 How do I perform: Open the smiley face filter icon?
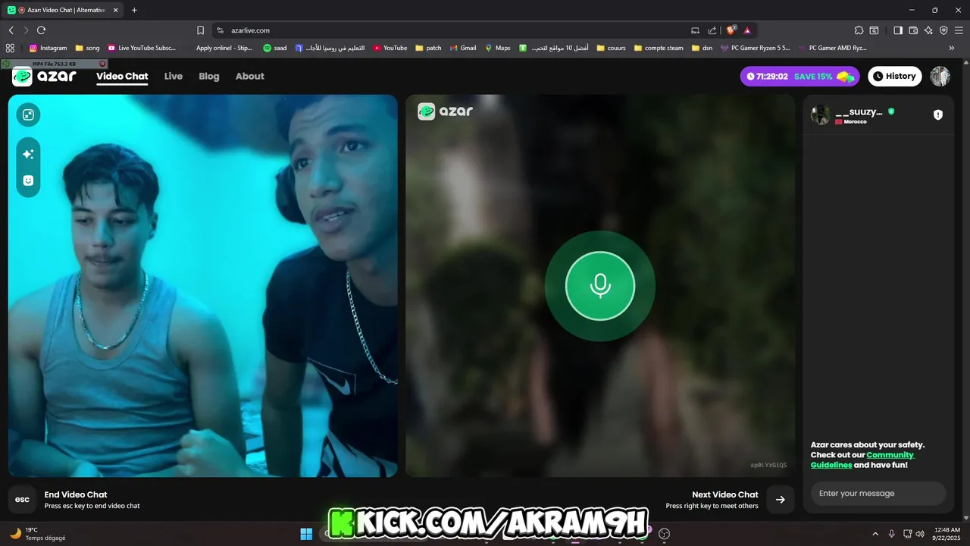point(28,180)
